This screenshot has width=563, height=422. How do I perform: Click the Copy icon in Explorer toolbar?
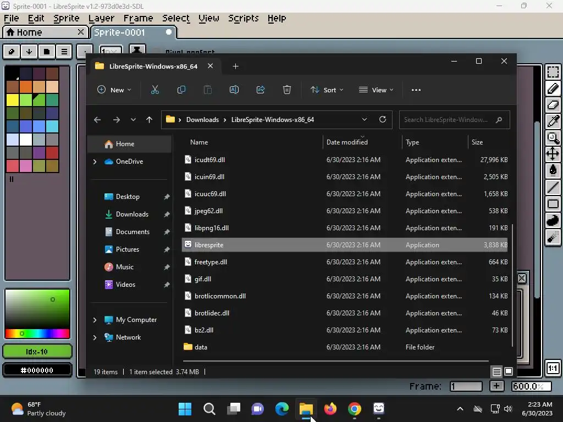[181, 90]
